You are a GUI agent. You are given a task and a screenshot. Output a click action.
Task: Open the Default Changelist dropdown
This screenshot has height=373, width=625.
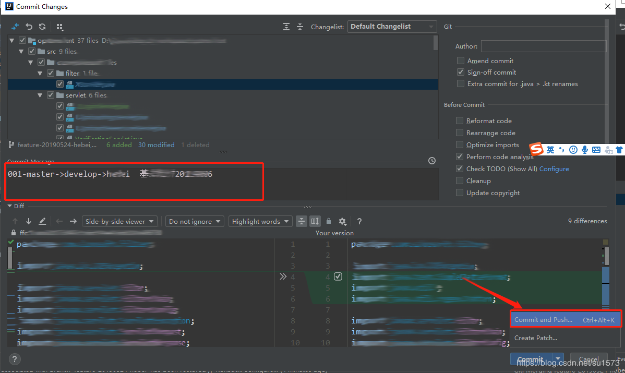392,27
